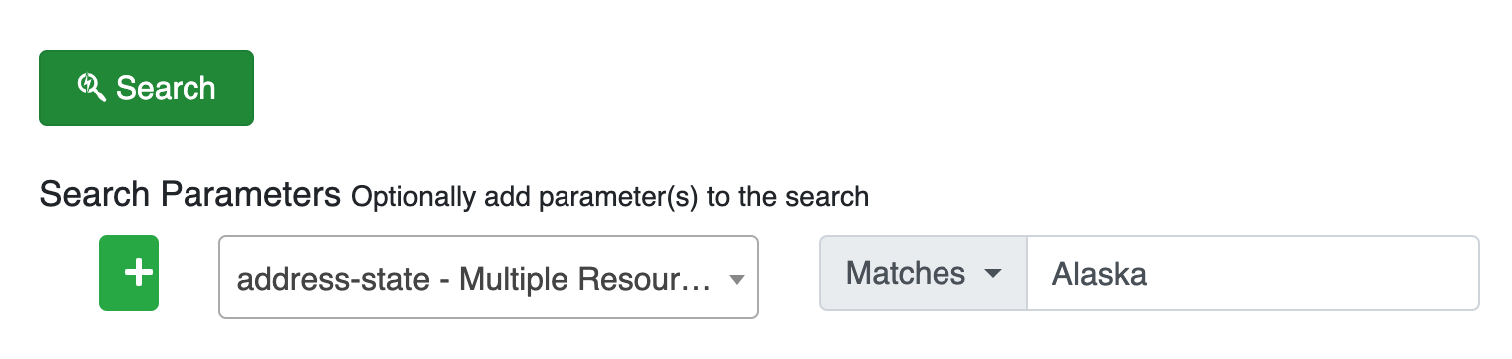1512x359 pixels.
Task: Expand the search parameter name list
Action: 488,277
